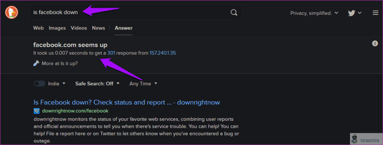
Task: Toggle the India region switch
Action: pos(39,84)
